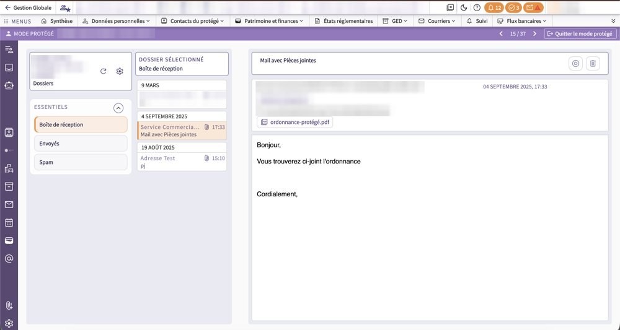Expand the Courriers dropdown menu

437,21
